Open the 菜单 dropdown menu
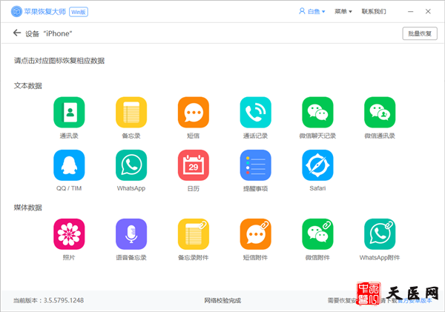The height and width of the screenshot is (312, 445). [343, 12]
